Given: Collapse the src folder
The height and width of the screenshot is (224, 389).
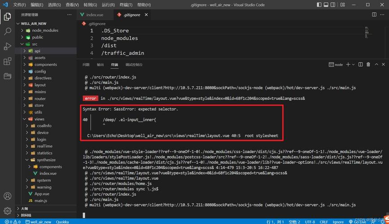Looking at the screenshot, I should [x=22, y=44].
